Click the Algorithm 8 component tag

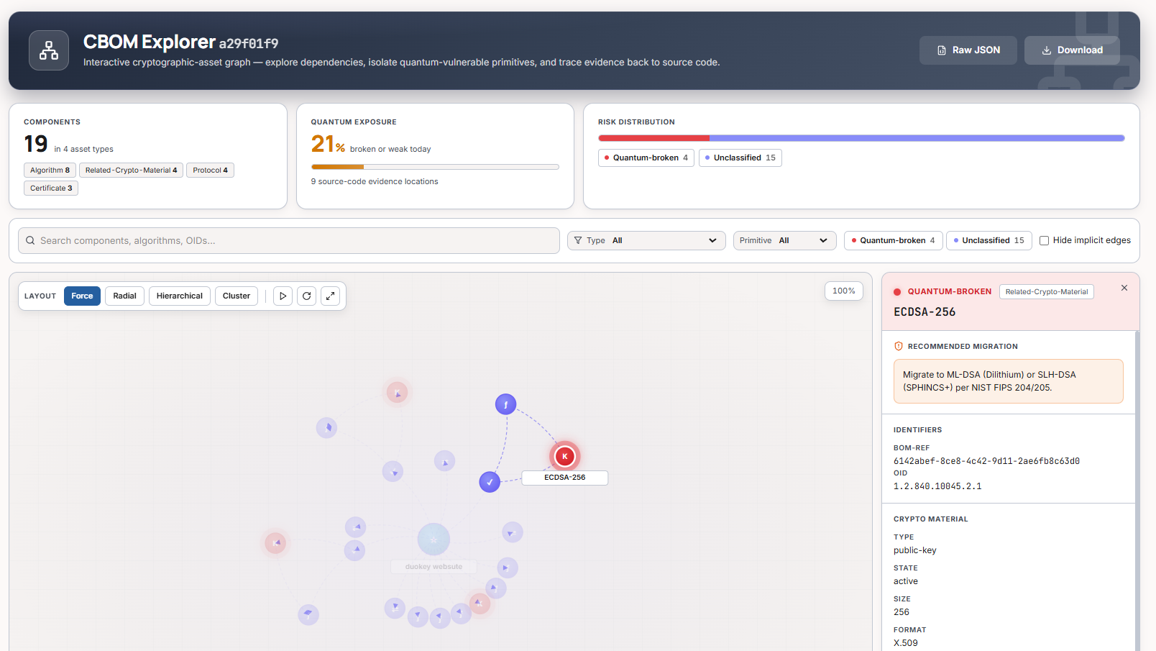[x=50, y=170]
